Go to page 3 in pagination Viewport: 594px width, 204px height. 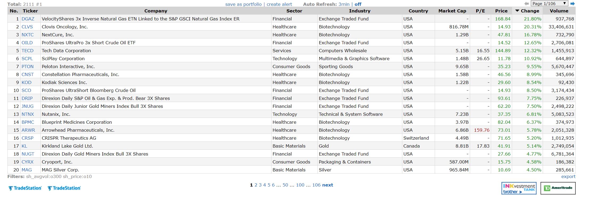(x=260, y=185)
